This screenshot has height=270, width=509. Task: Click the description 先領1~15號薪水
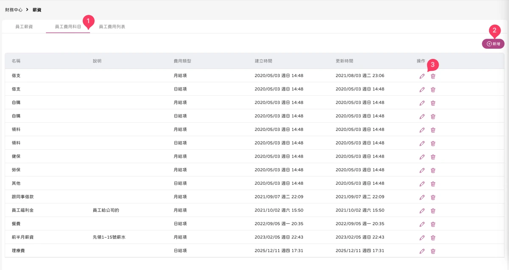coord(109,237)
